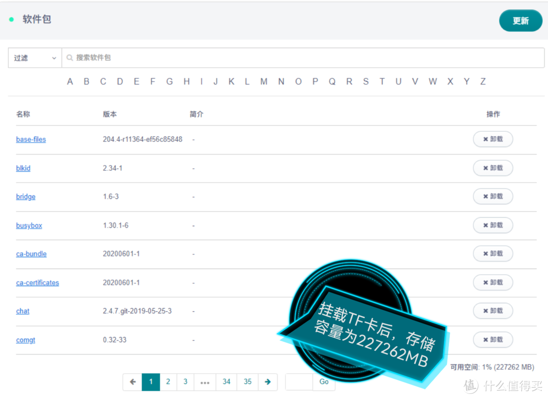The height and width of the screenshot is (399, 548).
Task: Click the × uninstall icon for base-files
Action: pos(485,139)
